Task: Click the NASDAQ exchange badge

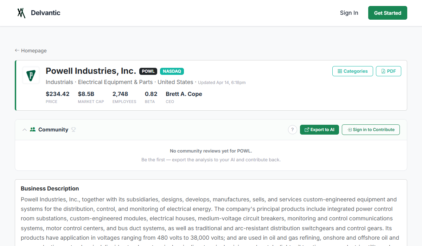Action: pyautogui.click(x=172, y=71)
